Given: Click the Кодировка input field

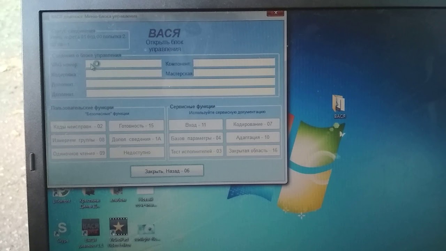Looking at the screenshot, I should click(x=124, y=73).
